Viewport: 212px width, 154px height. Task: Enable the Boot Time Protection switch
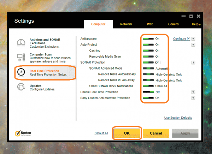pyautogui.click(x=148, y=92)
